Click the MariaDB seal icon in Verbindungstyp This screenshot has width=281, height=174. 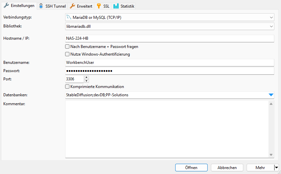[68, 17]
